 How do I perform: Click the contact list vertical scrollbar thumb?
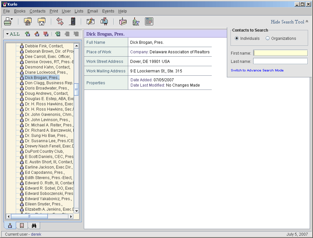(x=77, y=89)
